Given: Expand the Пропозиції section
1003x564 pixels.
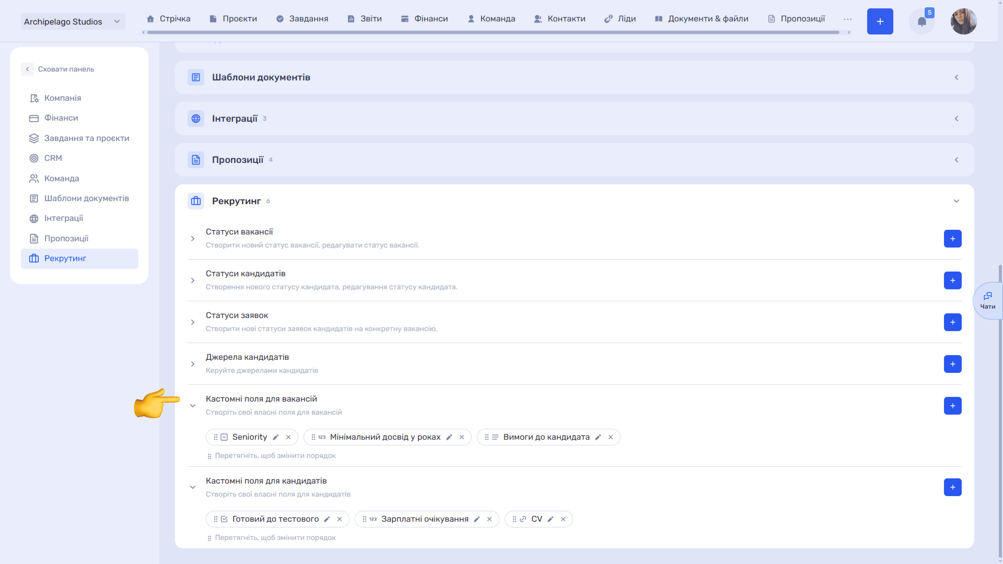Looking at the screenshot, I should point(956,160).
